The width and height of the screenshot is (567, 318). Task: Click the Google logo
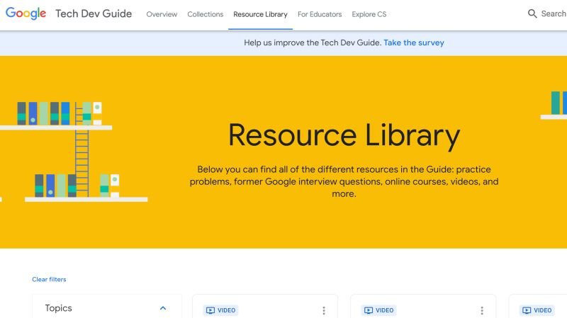(x=26, y=13)
